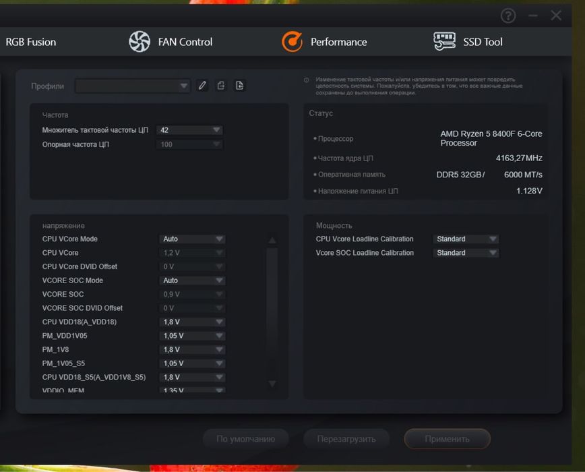The height and width of the screenshot is (472, 585).
Task: Click the 6000 MT/s memory speed value
Action: (523, 174)
